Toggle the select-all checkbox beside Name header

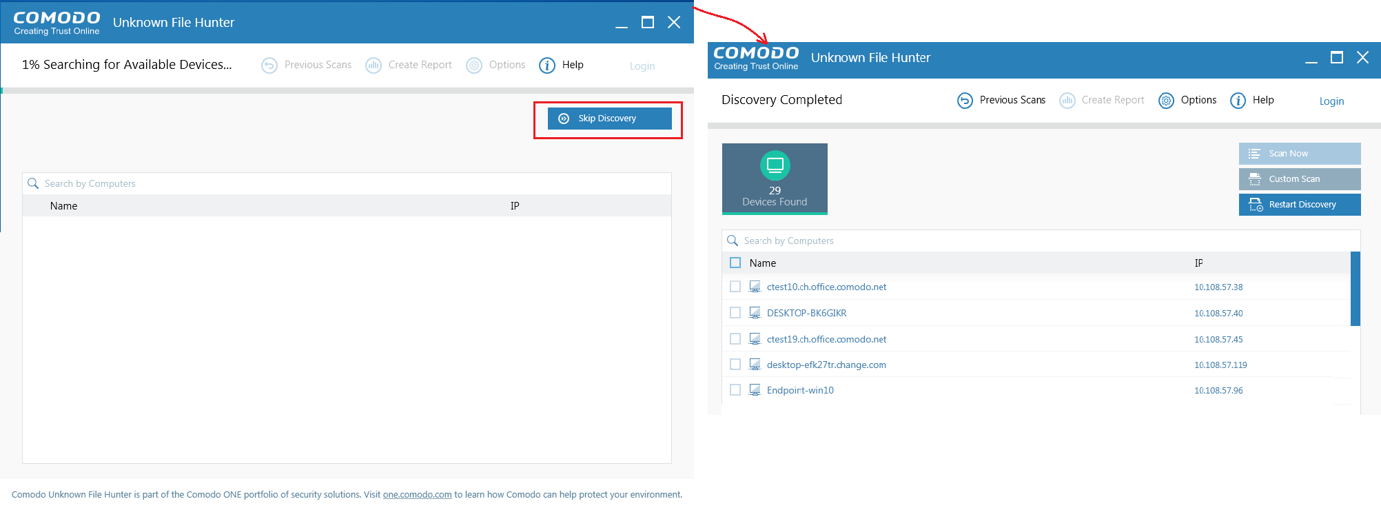[x=735, y=263]
